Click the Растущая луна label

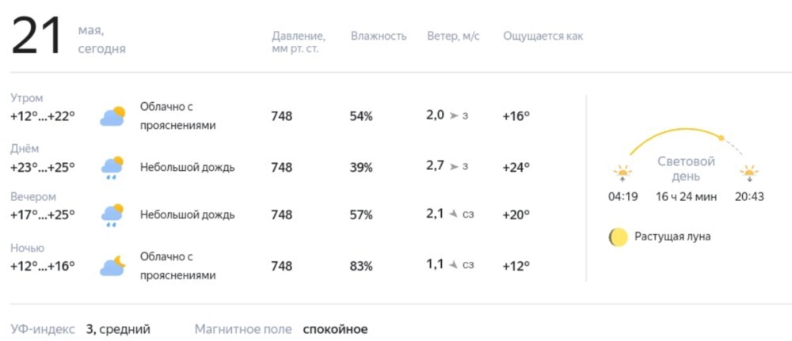point(672,237)
